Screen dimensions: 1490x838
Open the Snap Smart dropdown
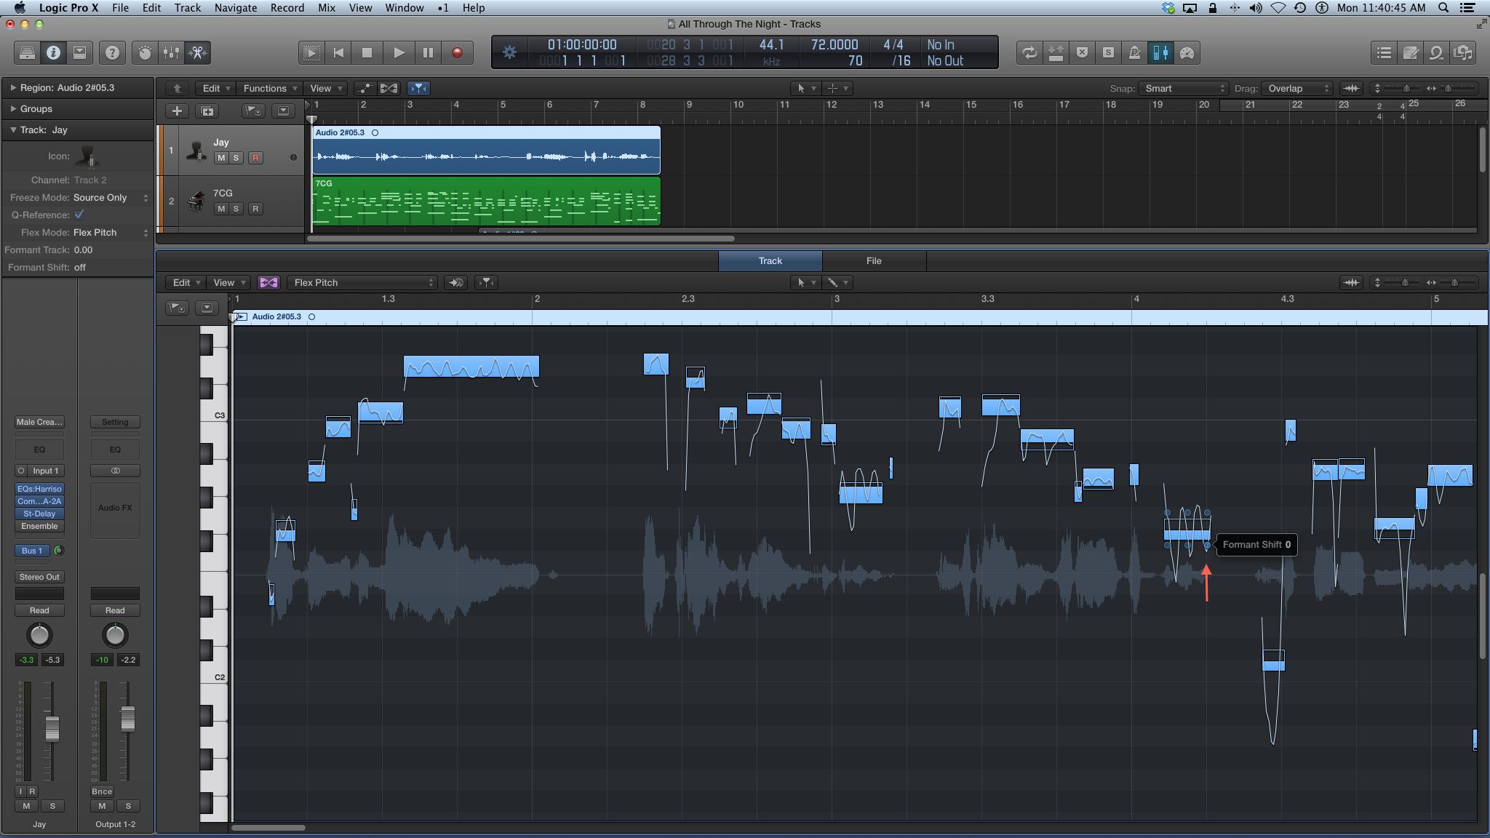1184,88
